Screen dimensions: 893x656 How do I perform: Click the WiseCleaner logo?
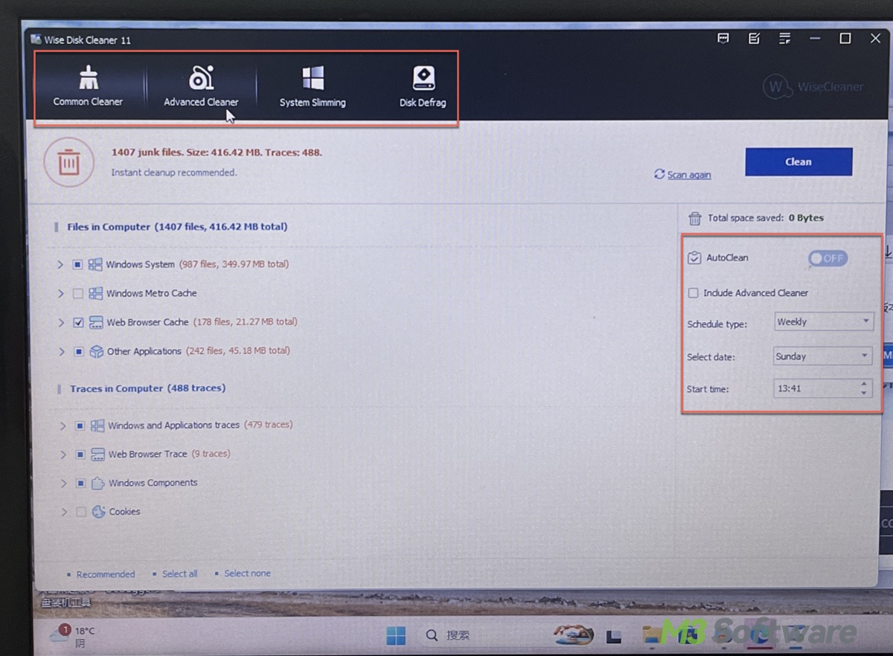click(813, 87)
